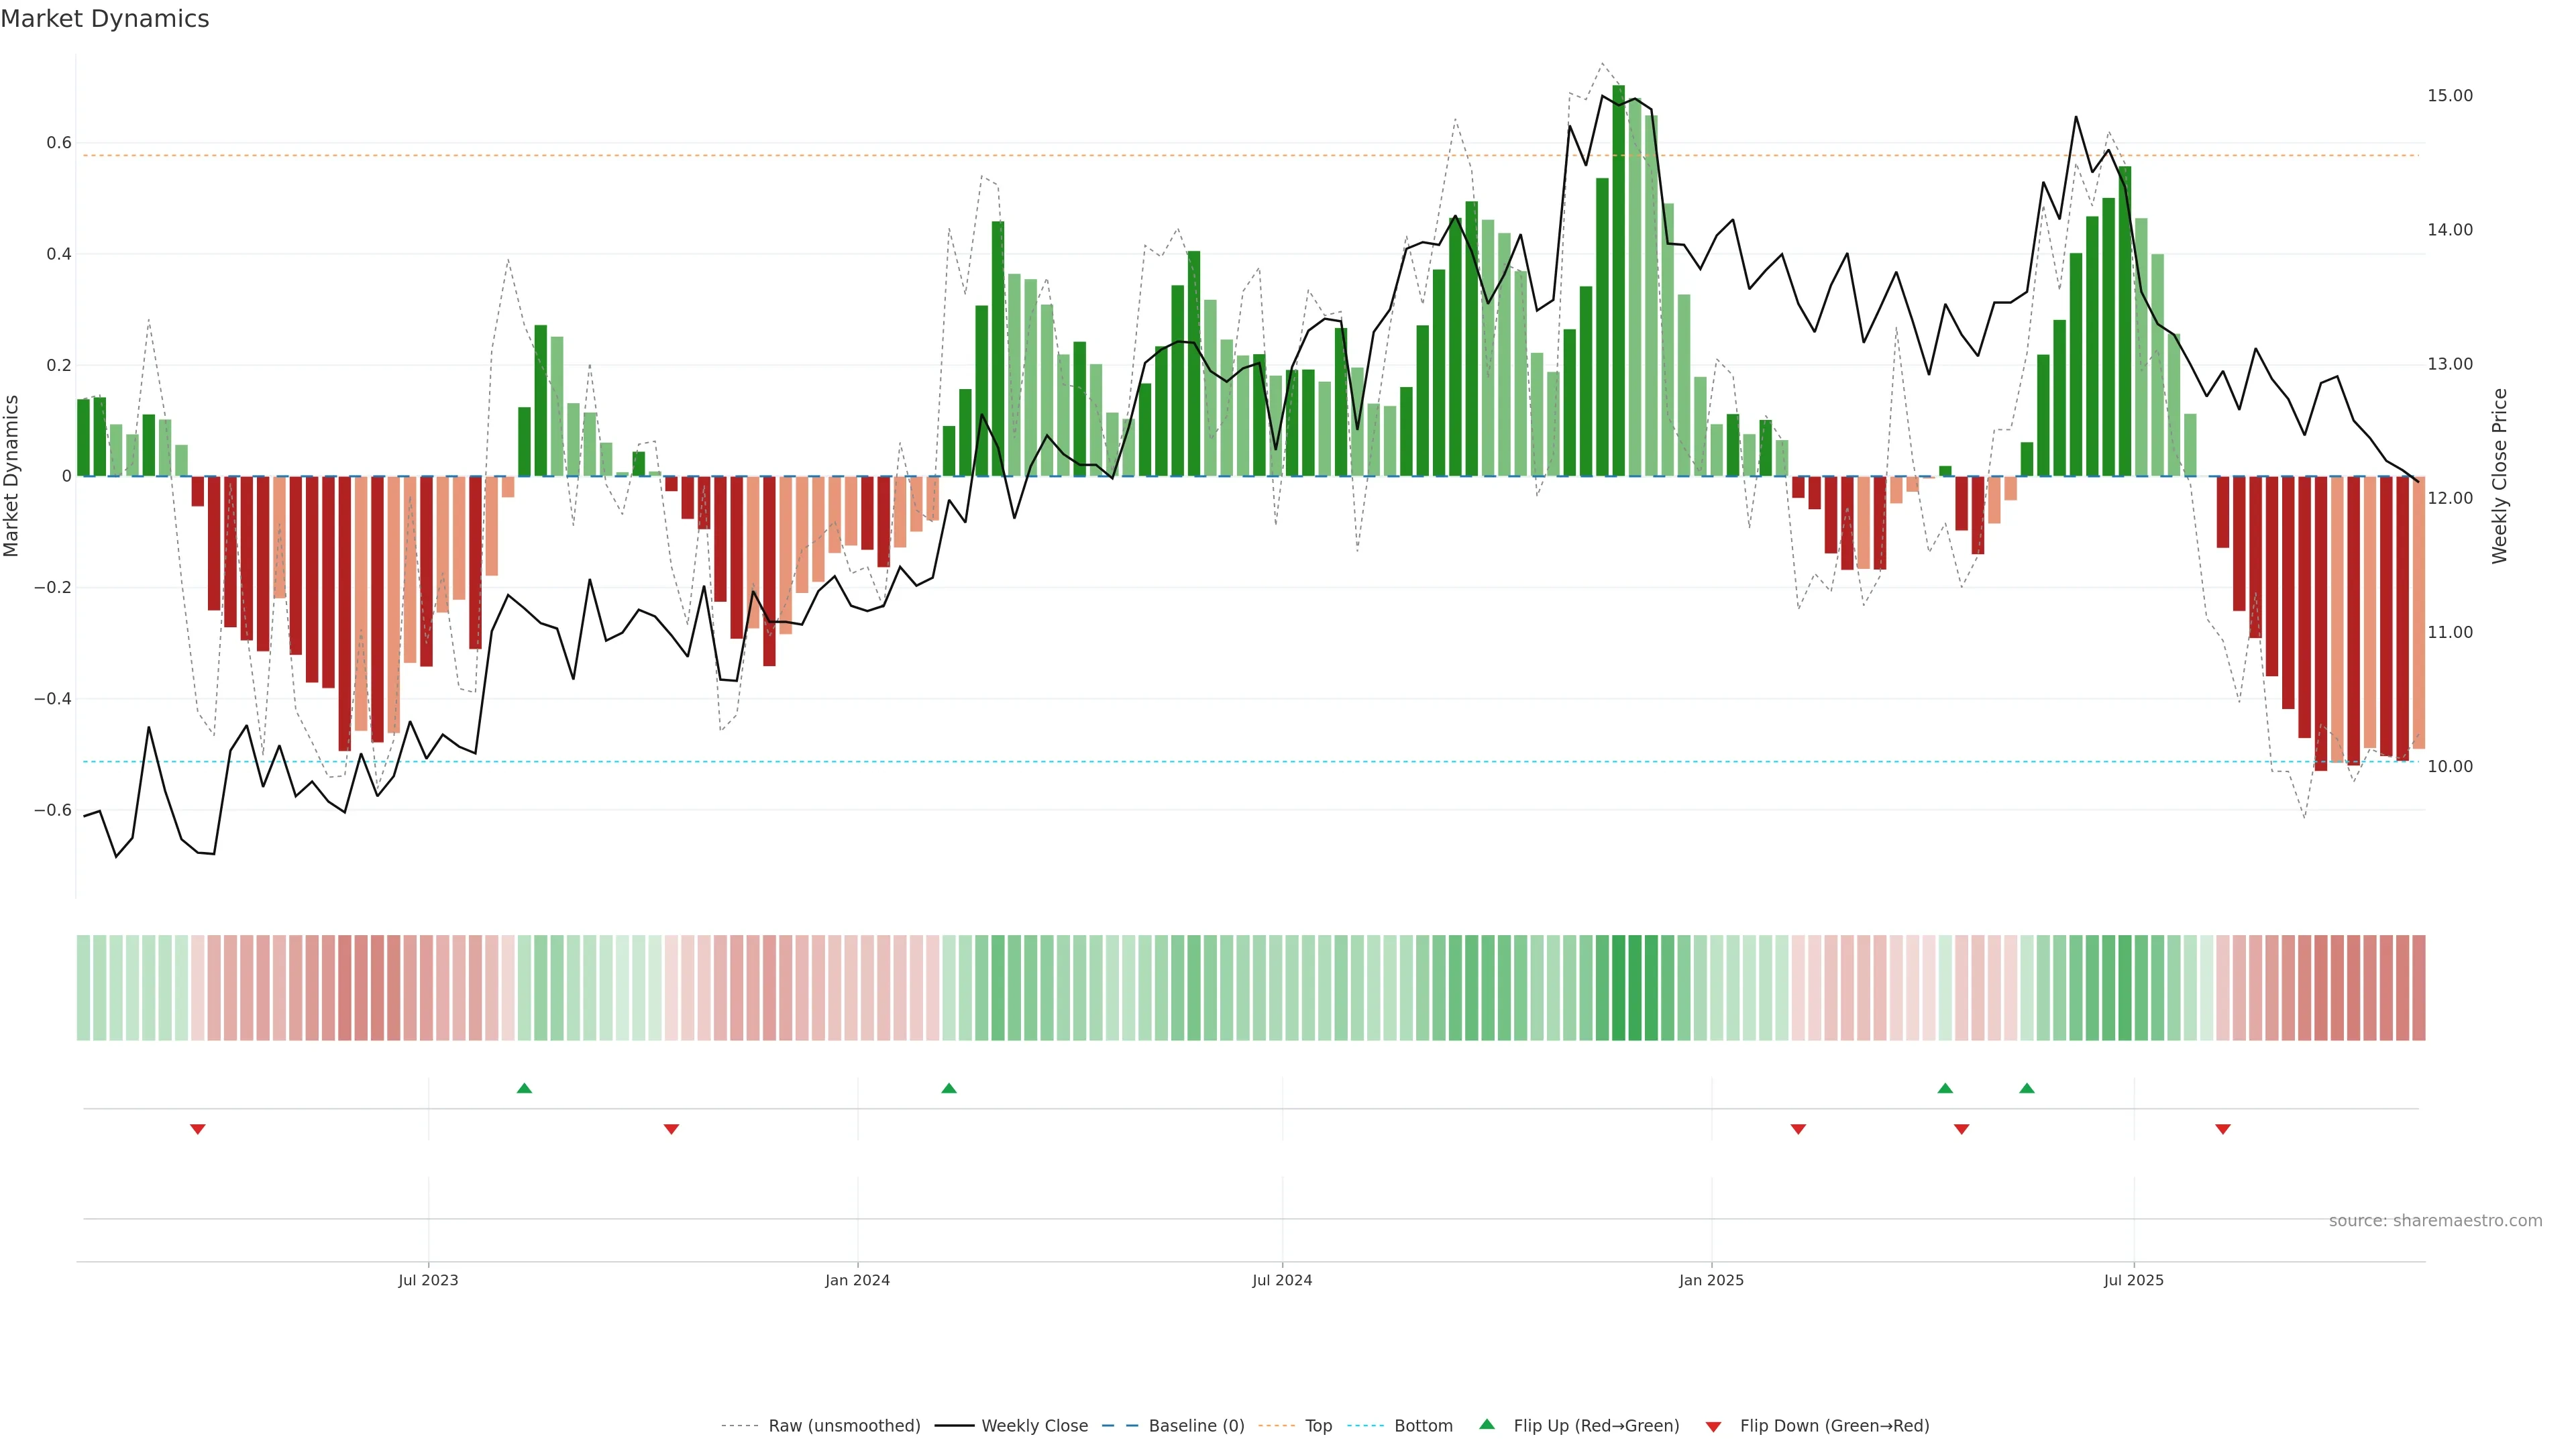Screen dimensions: 2576x1449
Task: Click the Jul 2025 x-axis label
Action: pos(2133,1280)
